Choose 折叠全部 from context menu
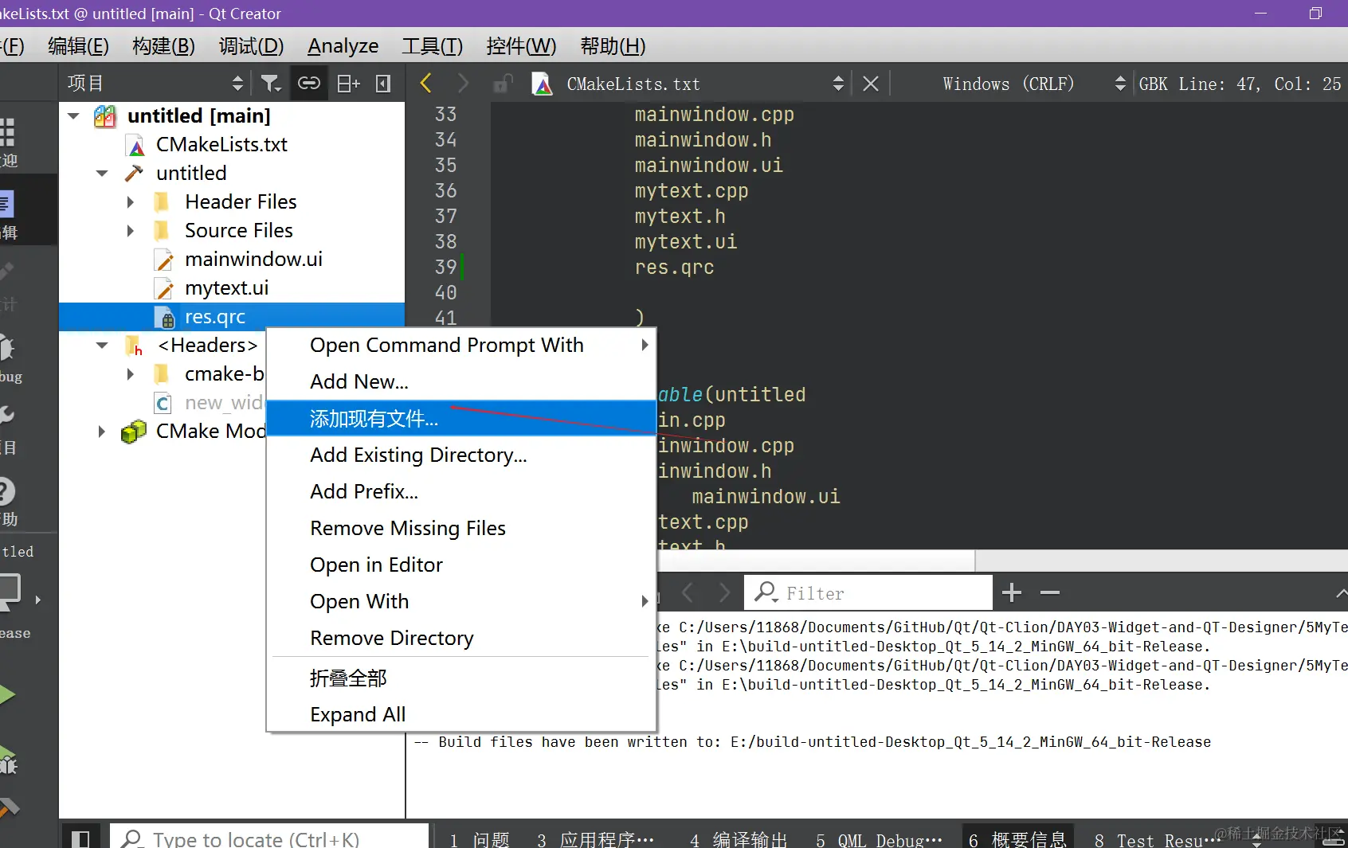 [x=461, y=678]
